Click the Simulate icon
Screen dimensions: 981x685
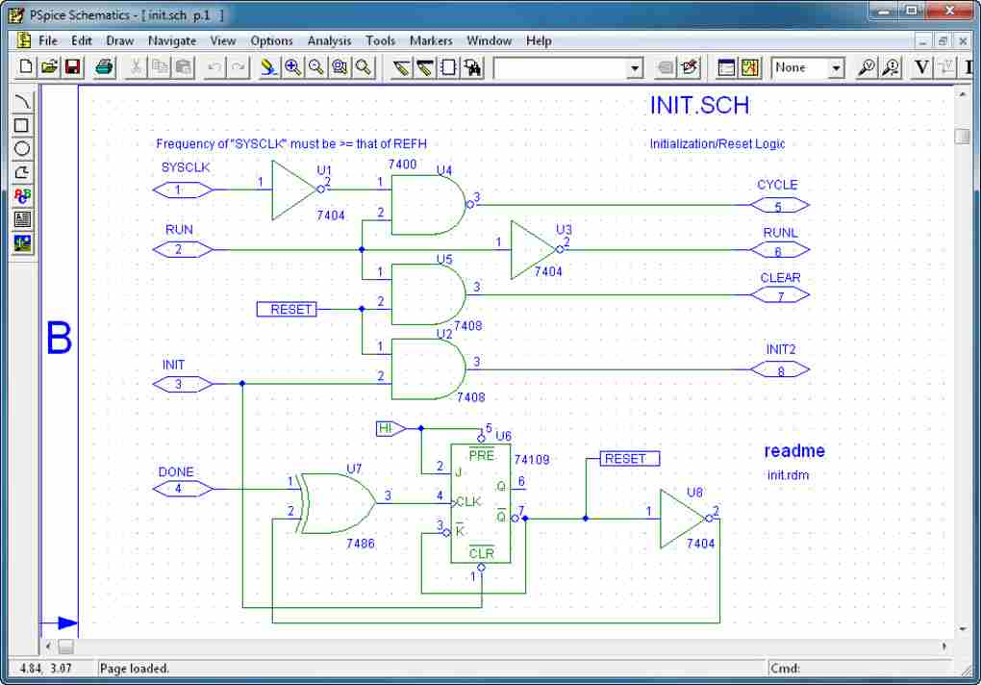coord(750,67)
